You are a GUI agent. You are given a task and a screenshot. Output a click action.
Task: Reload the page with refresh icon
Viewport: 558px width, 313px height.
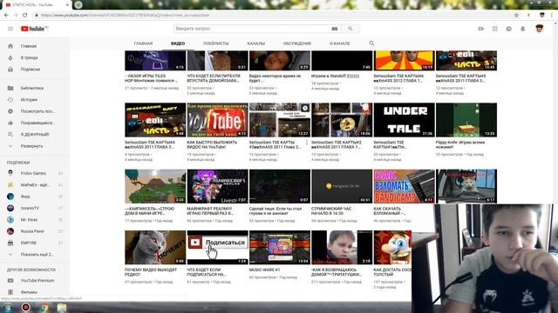pyautogui.click(x=25, y=16)
